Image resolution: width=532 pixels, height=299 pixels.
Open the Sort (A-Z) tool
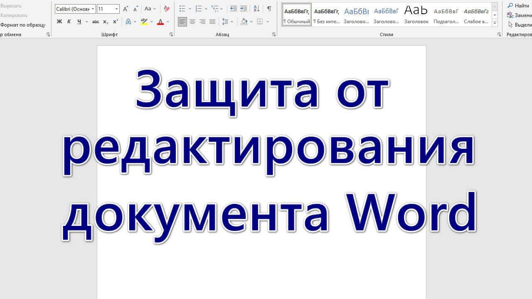tap(256, 9)
